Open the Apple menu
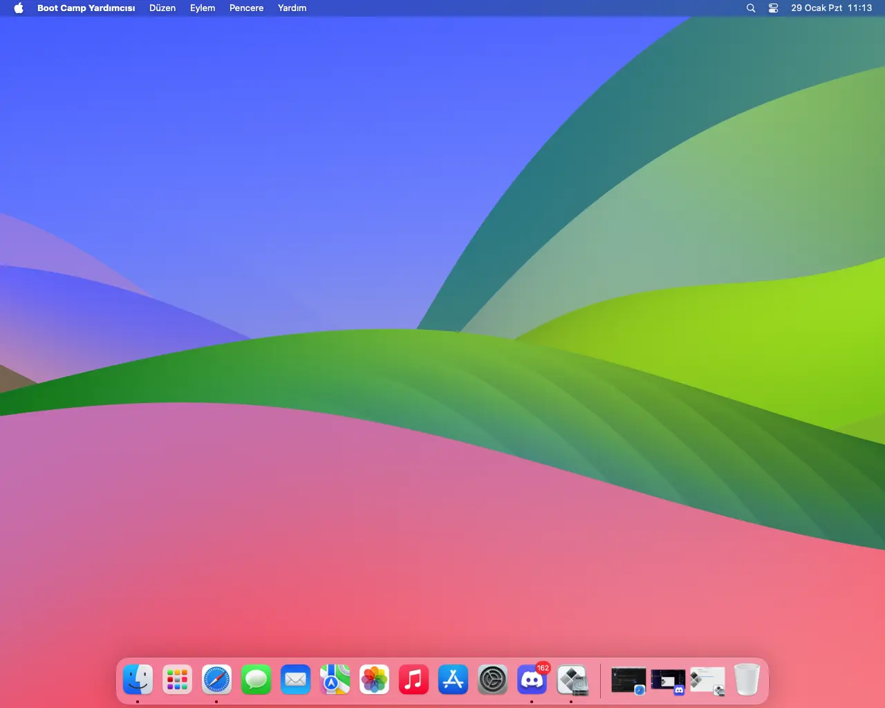This screenshot has width=885, height=708. point(19,8)
